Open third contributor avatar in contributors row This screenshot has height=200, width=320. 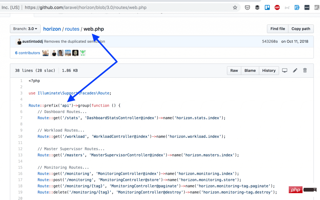point(60,53)
